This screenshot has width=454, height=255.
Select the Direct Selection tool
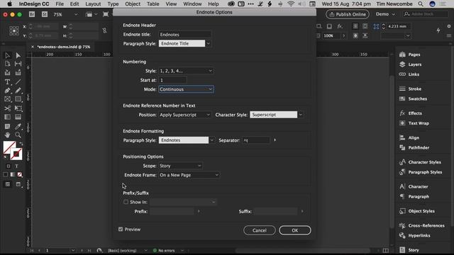(18, 55)
